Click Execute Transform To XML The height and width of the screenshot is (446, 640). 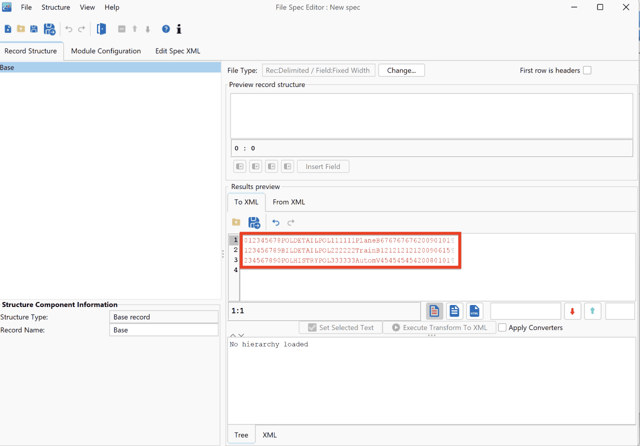coord(439,327)
